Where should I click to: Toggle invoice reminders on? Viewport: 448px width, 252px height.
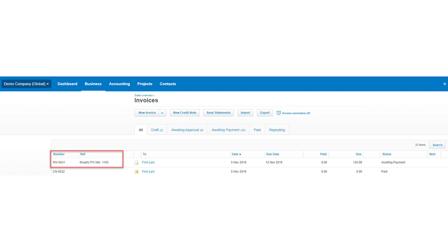pyautogui.click(x=293, y=113)
